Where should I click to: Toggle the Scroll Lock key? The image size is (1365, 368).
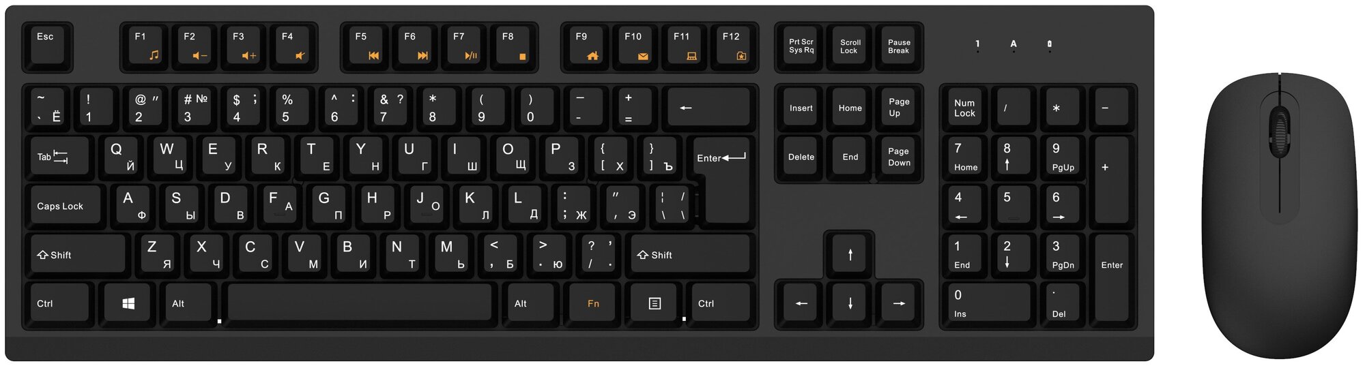point(850,46)
